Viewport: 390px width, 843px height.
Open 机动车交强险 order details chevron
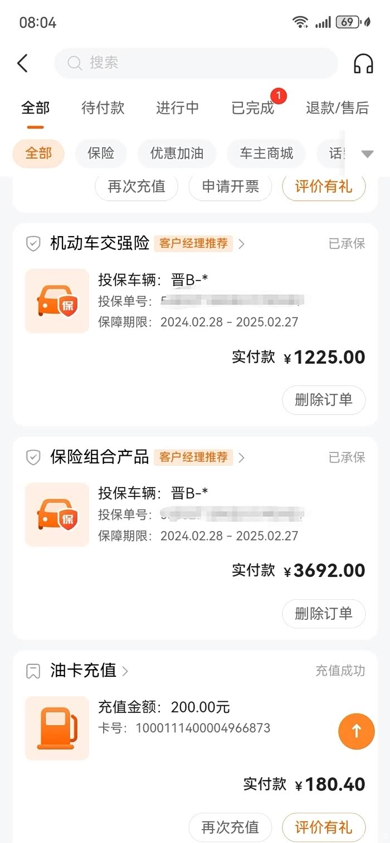click(242, 244)
